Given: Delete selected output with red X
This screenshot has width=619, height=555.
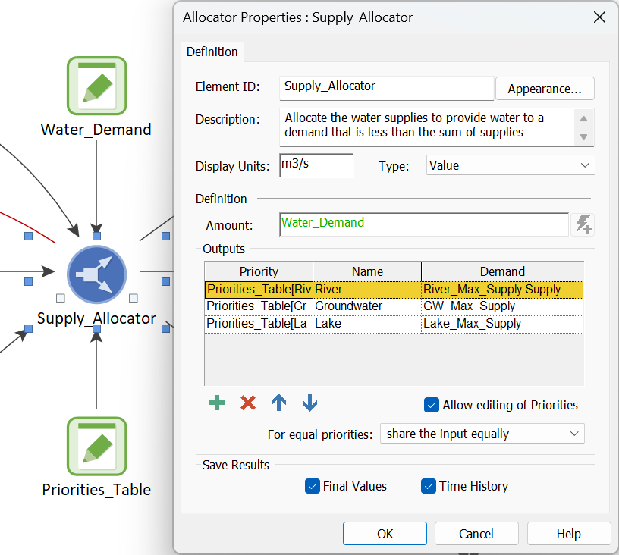Looking at the screenshot, I should (248, 403).
